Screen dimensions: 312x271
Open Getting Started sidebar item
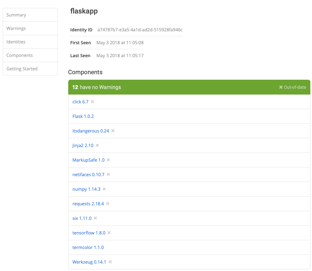[30, 69]
